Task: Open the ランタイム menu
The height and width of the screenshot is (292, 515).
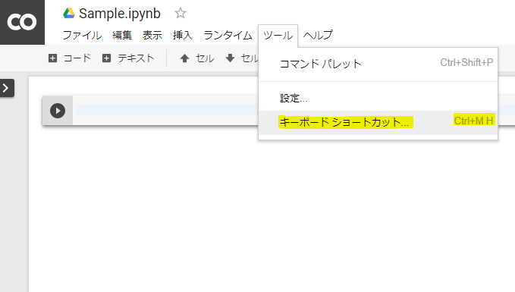Action: (228, 35)
